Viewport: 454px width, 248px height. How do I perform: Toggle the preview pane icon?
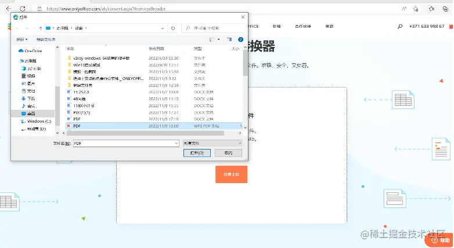(x=229, y=39)
